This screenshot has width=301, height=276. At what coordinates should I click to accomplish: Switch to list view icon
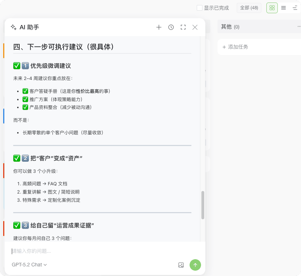coord(284,8)
